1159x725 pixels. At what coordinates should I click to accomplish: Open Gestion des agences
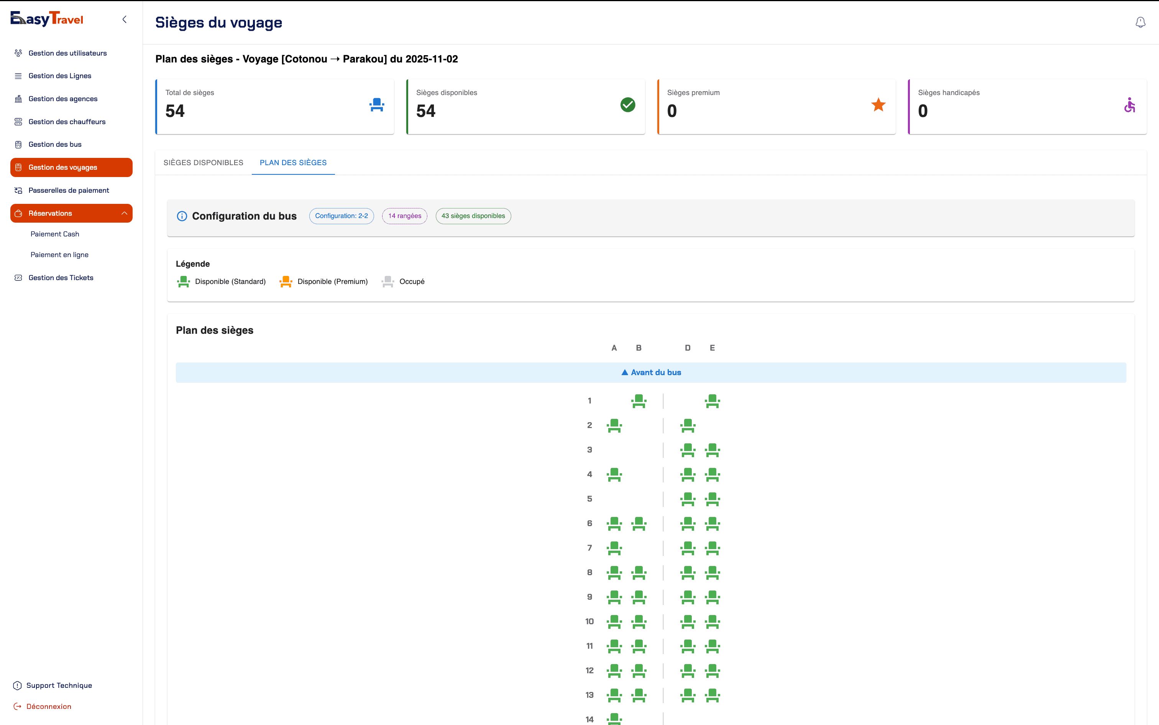pyautogui.click(x=71, y=99)
